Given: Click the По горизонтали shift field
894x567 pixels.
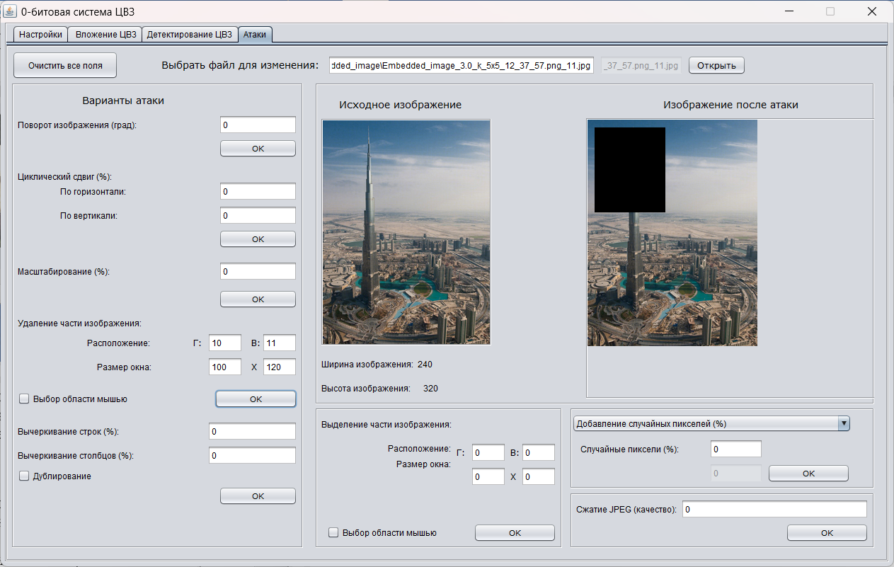Looking at the screenshot, I should click(258, 191).
